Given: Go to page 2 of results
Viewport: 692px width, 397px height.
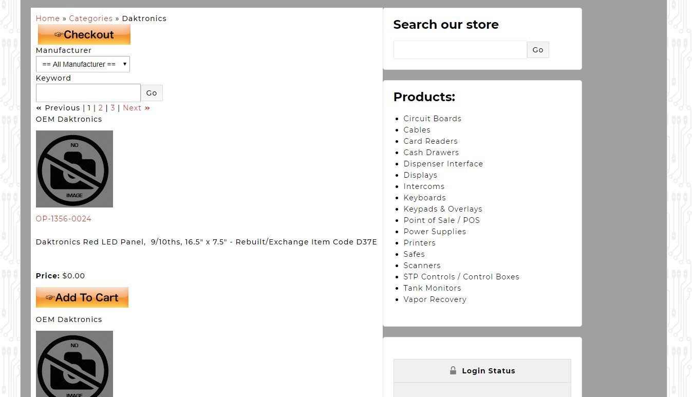Looking at the screenshot, I should click(x=101, y=108).
